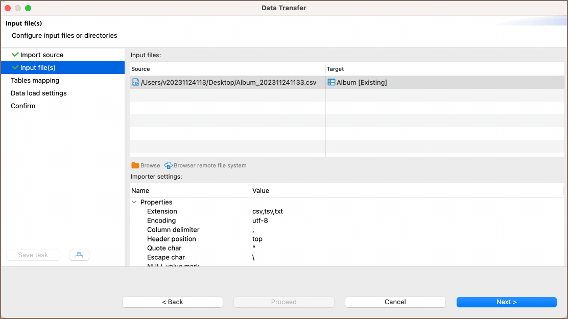Screen dimensions: 568x319
Task: Collapse the Properties tree group
Action: (135, 202)
